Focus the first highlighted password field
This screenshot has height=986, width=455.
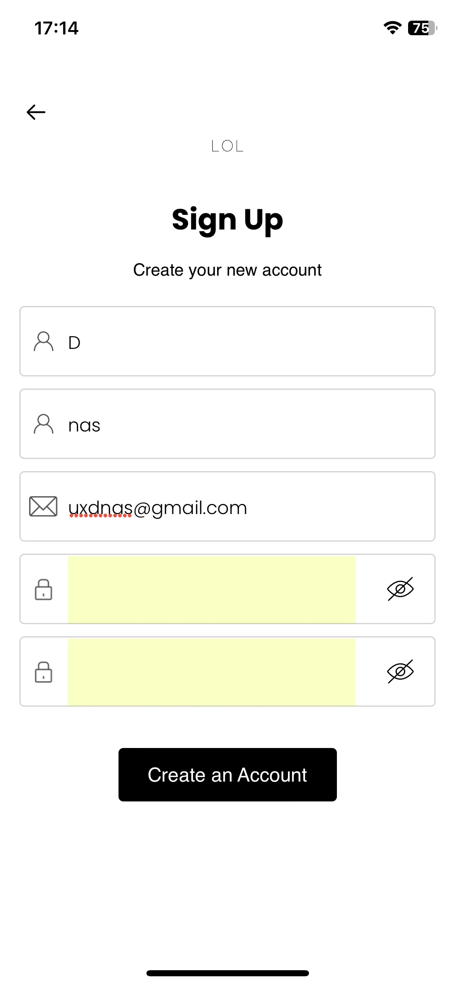pos(212,589)
